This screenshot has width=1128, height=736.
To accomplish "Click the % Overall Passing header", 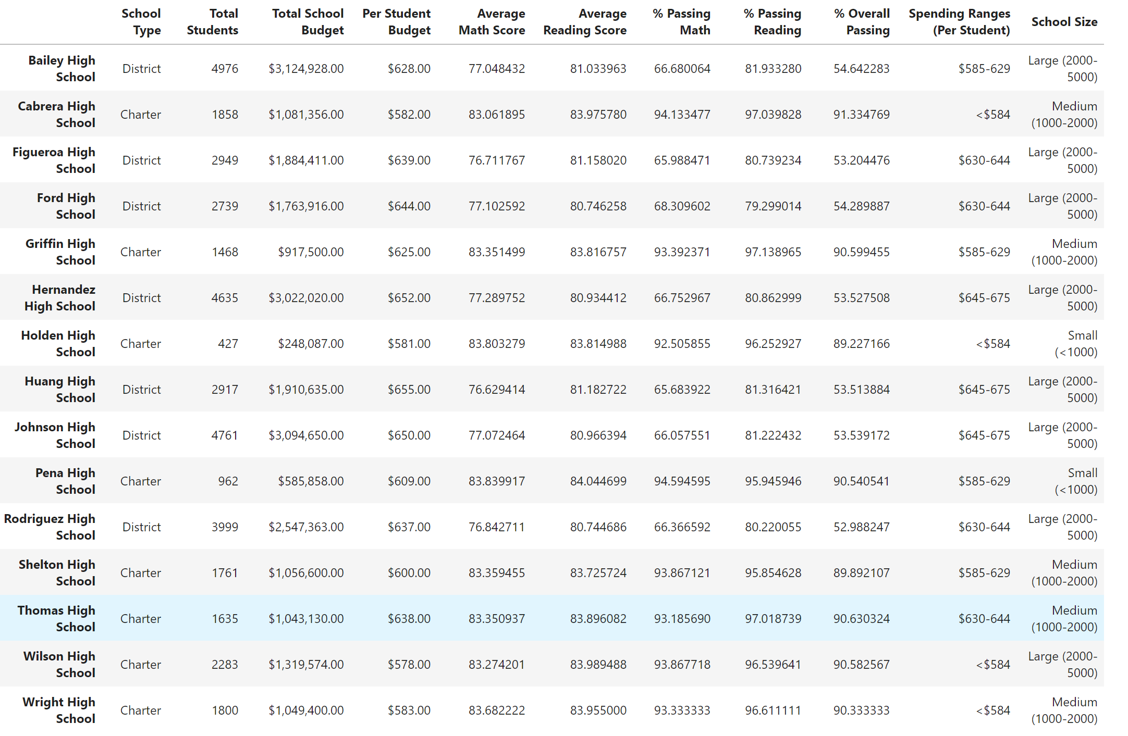I will pyautogui.click(x=862, y=22).
